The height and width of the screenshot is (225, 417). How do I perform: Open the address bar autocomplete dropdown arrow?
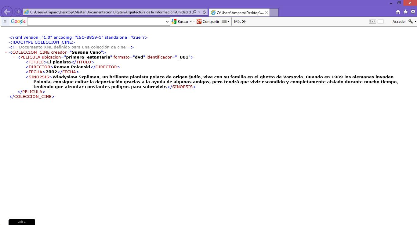(x=199, y=12)
